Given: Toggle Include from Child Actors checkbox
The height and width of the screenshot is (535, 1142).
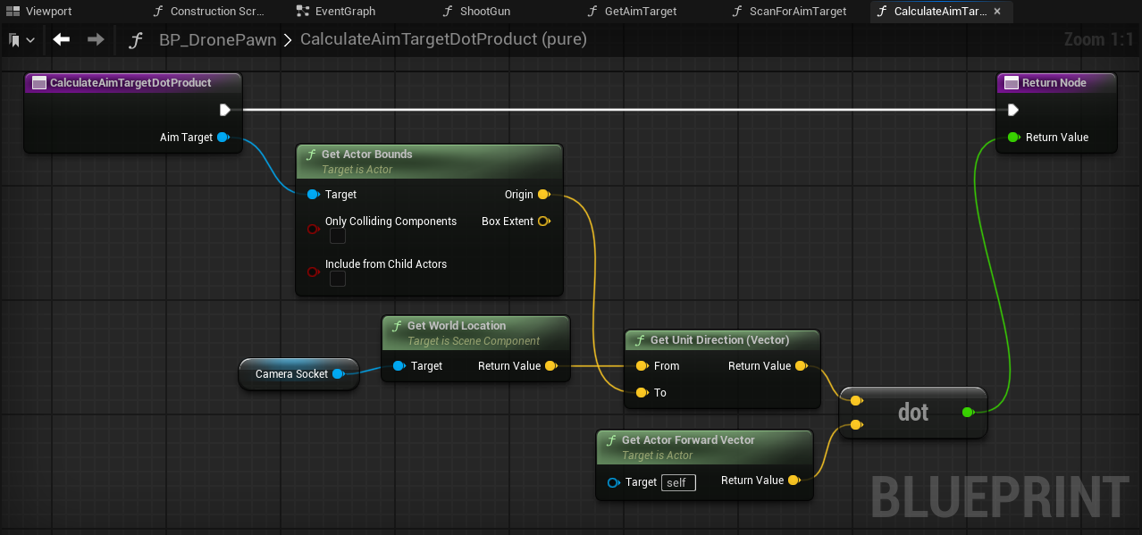Looking at the screenshot, I should [338, 279].
